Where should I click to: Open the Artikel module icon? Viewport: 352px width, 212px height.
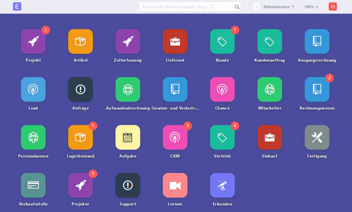[81, 42]
